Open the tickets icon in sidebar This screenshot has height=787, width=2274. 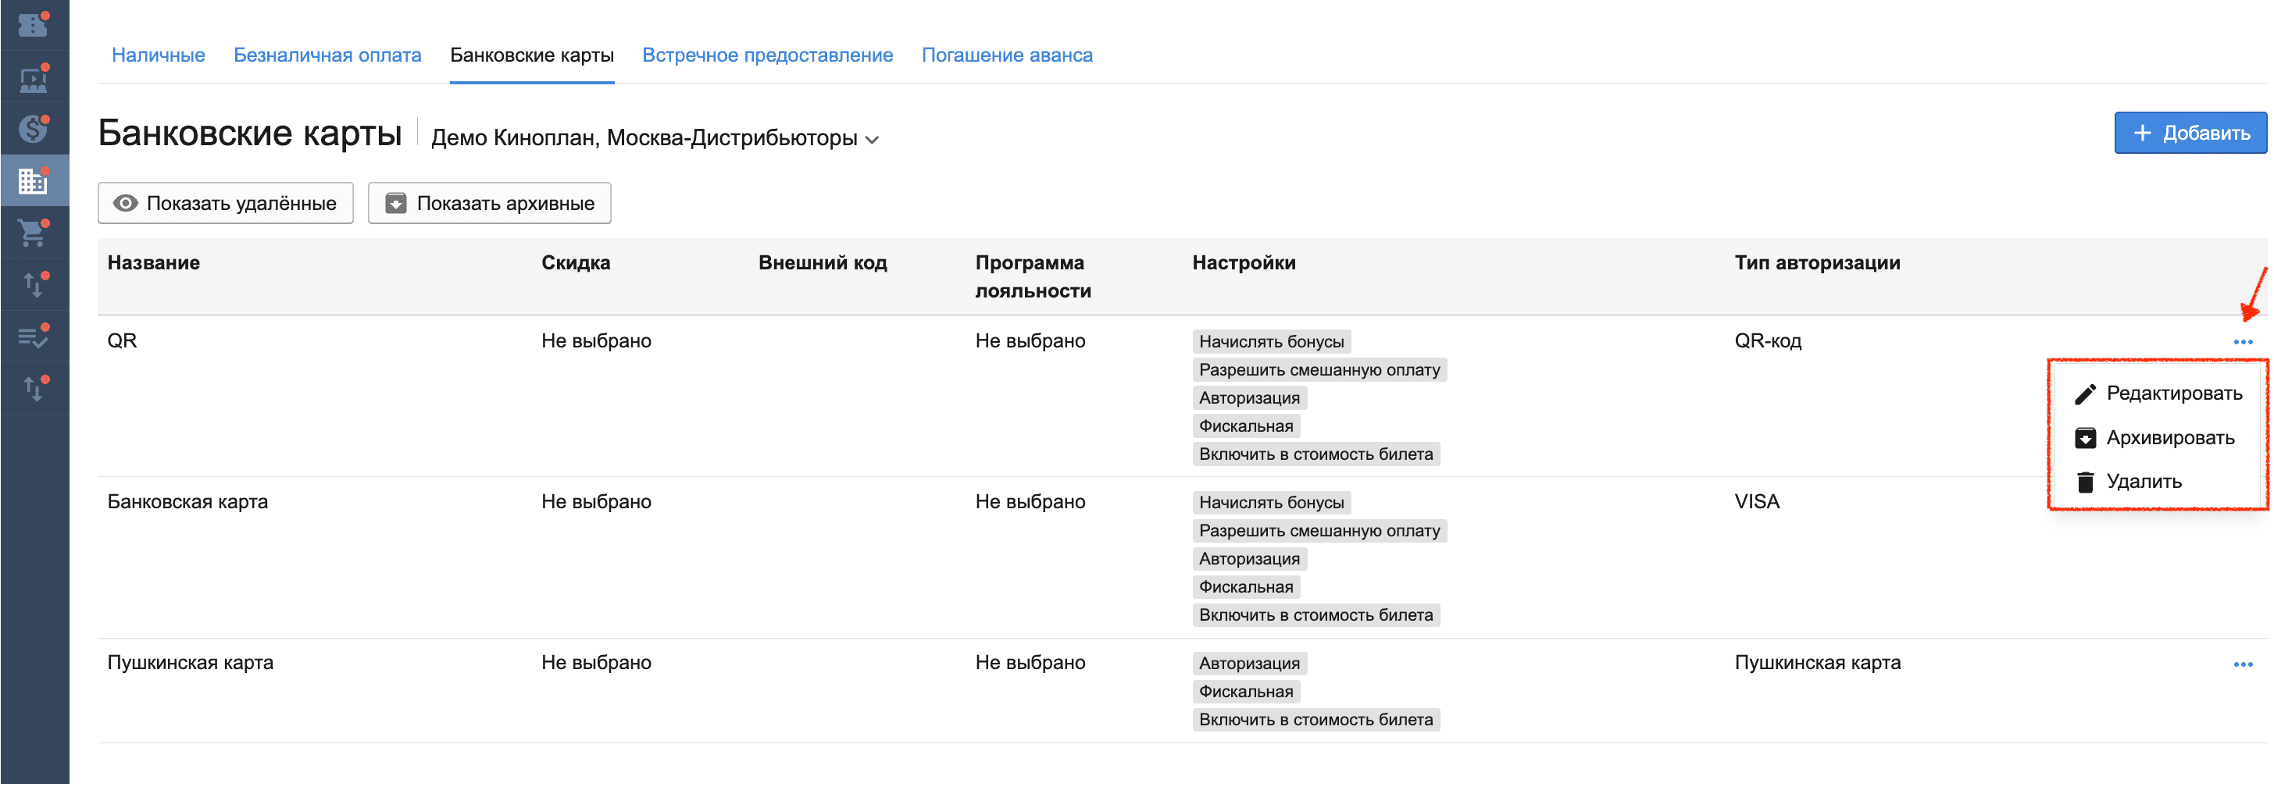point(34,25)
